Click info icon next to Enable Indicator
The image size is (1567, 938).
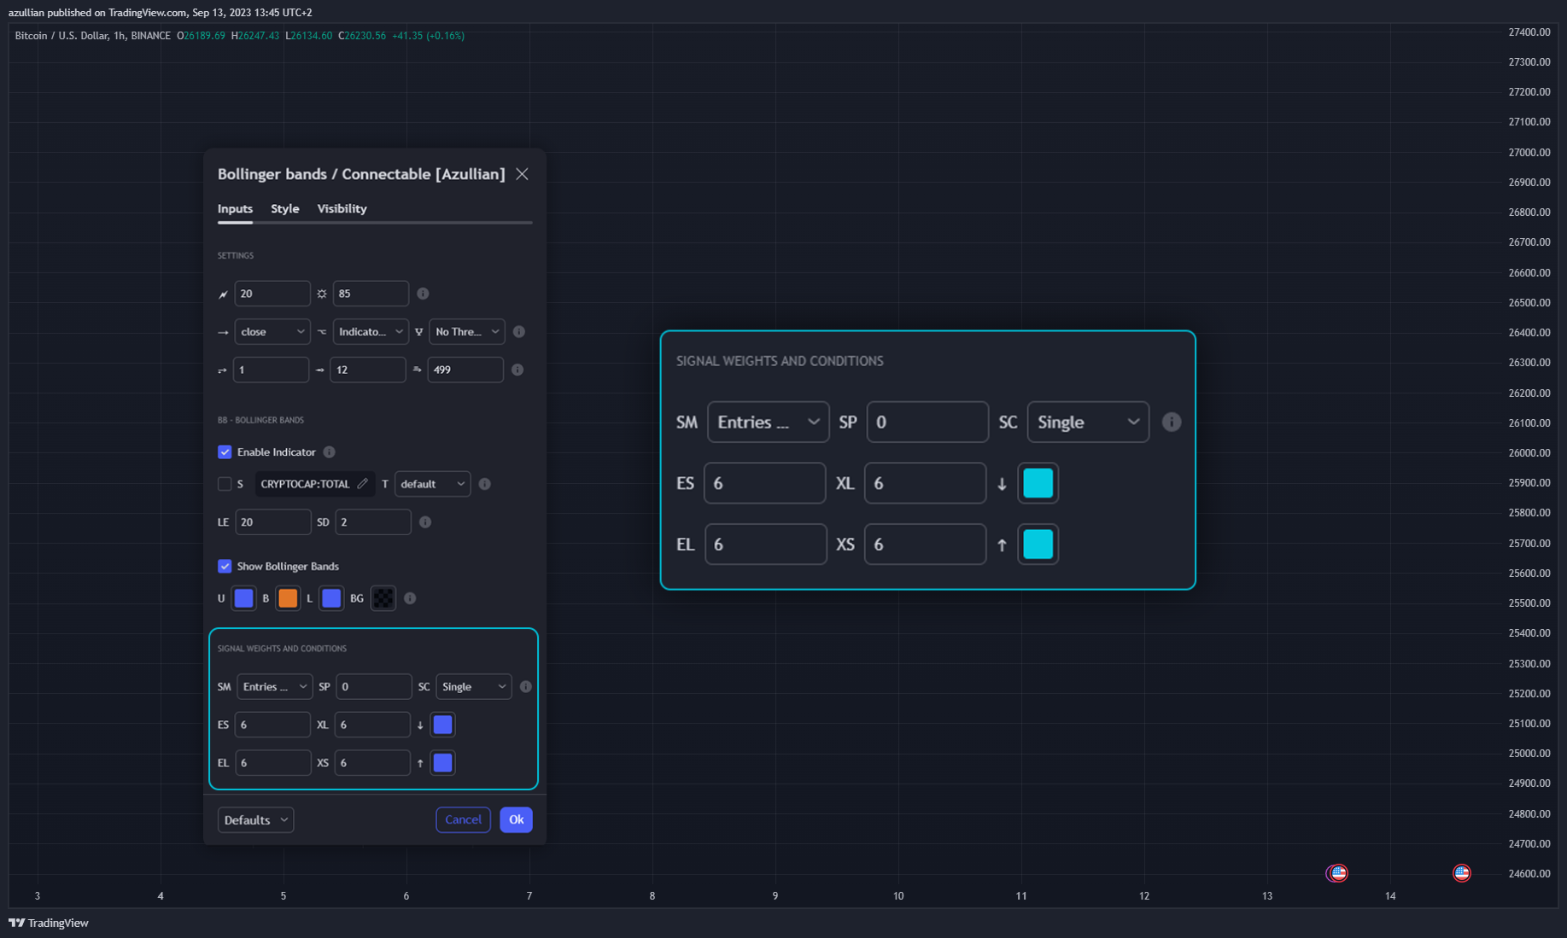pyautogui.click(x=329, y=452)
